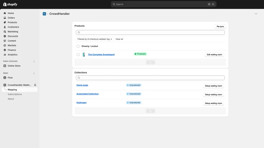Click the pin icon beside CrowdHandler
Image resolution: width=264 pixels, height=148 pixels.
click(35, 85)
